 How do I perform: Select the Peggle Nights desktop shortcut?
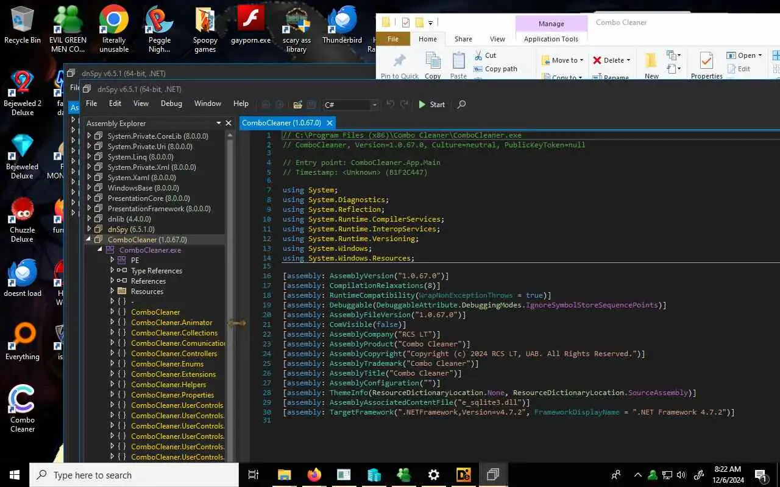[159, 29]
